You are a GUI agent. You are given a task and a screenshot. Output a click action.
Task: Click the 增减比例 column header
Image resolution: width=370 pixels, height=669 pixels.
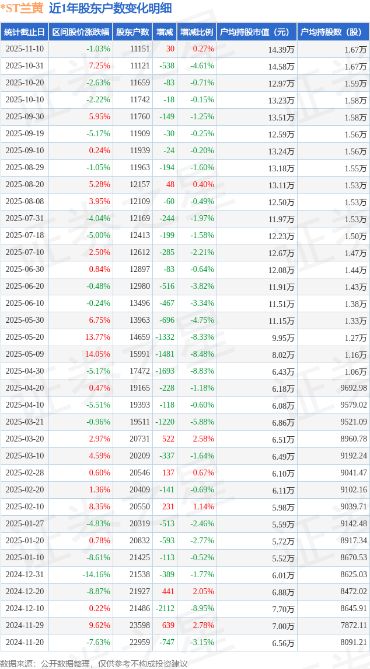click(x=197, y=32)
